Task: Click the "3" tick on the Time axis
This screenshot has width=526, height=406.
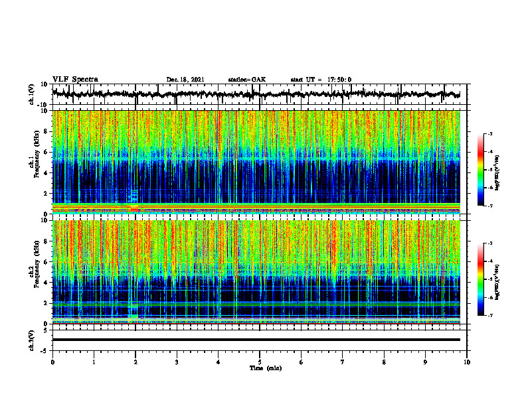Action: pos(177,362)
